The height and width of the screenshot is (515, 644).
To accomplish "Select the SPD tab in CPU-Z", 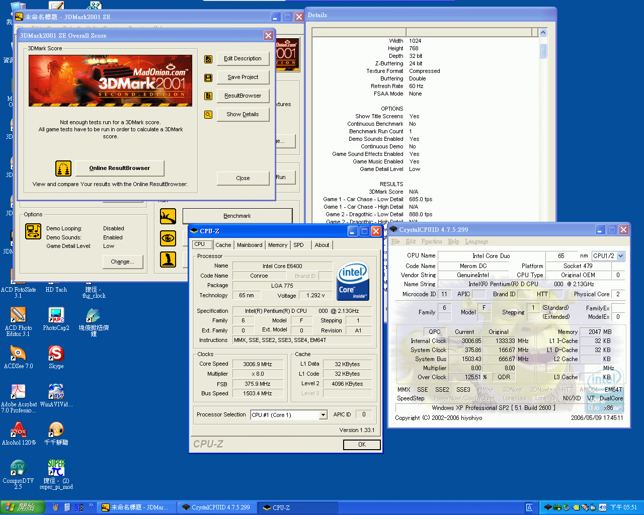I will tap(298, 245).
